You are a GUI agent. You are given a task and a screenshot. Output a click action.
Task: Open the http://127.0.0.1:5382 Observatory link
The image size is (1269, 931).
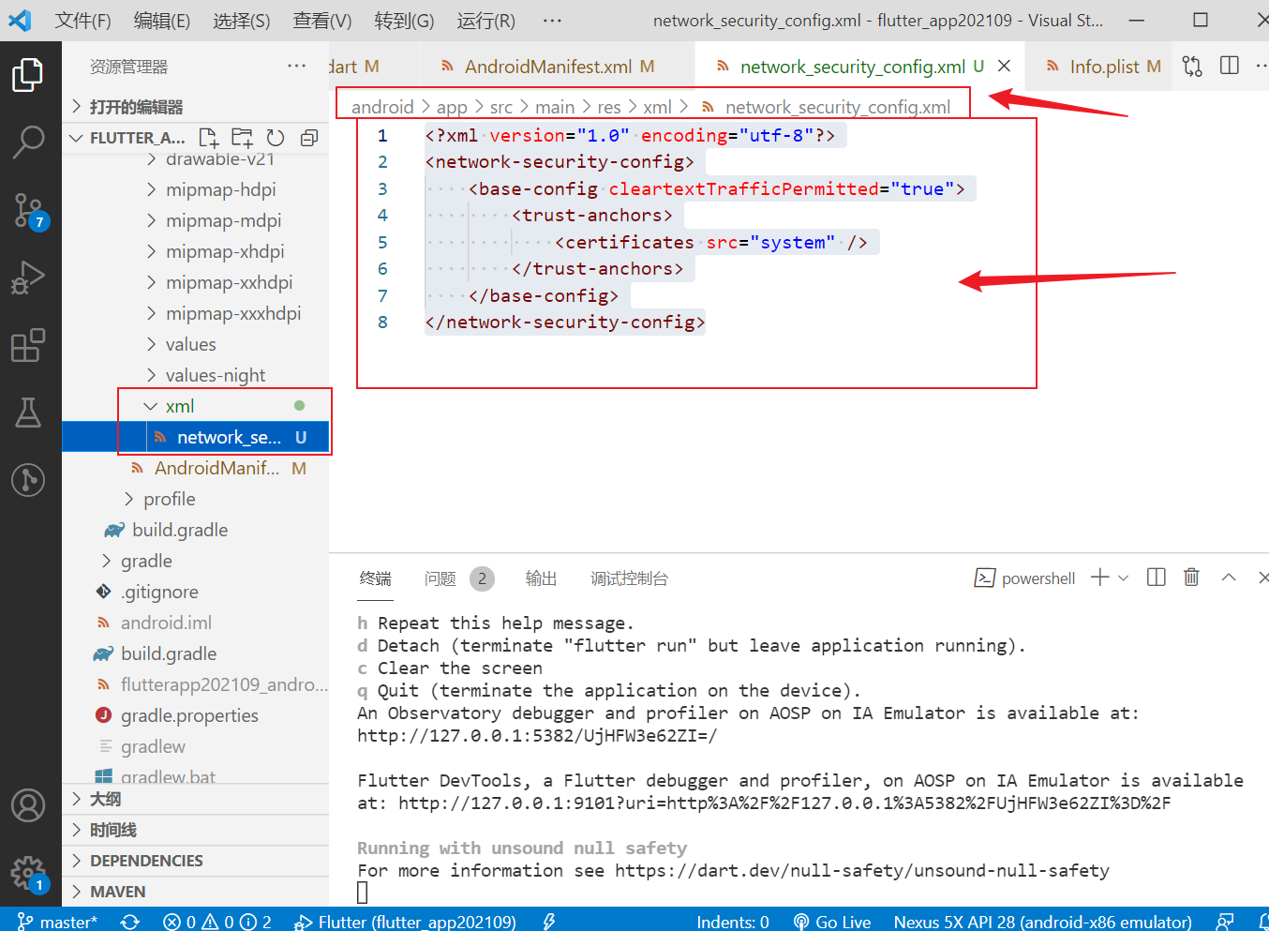point(537,736)
